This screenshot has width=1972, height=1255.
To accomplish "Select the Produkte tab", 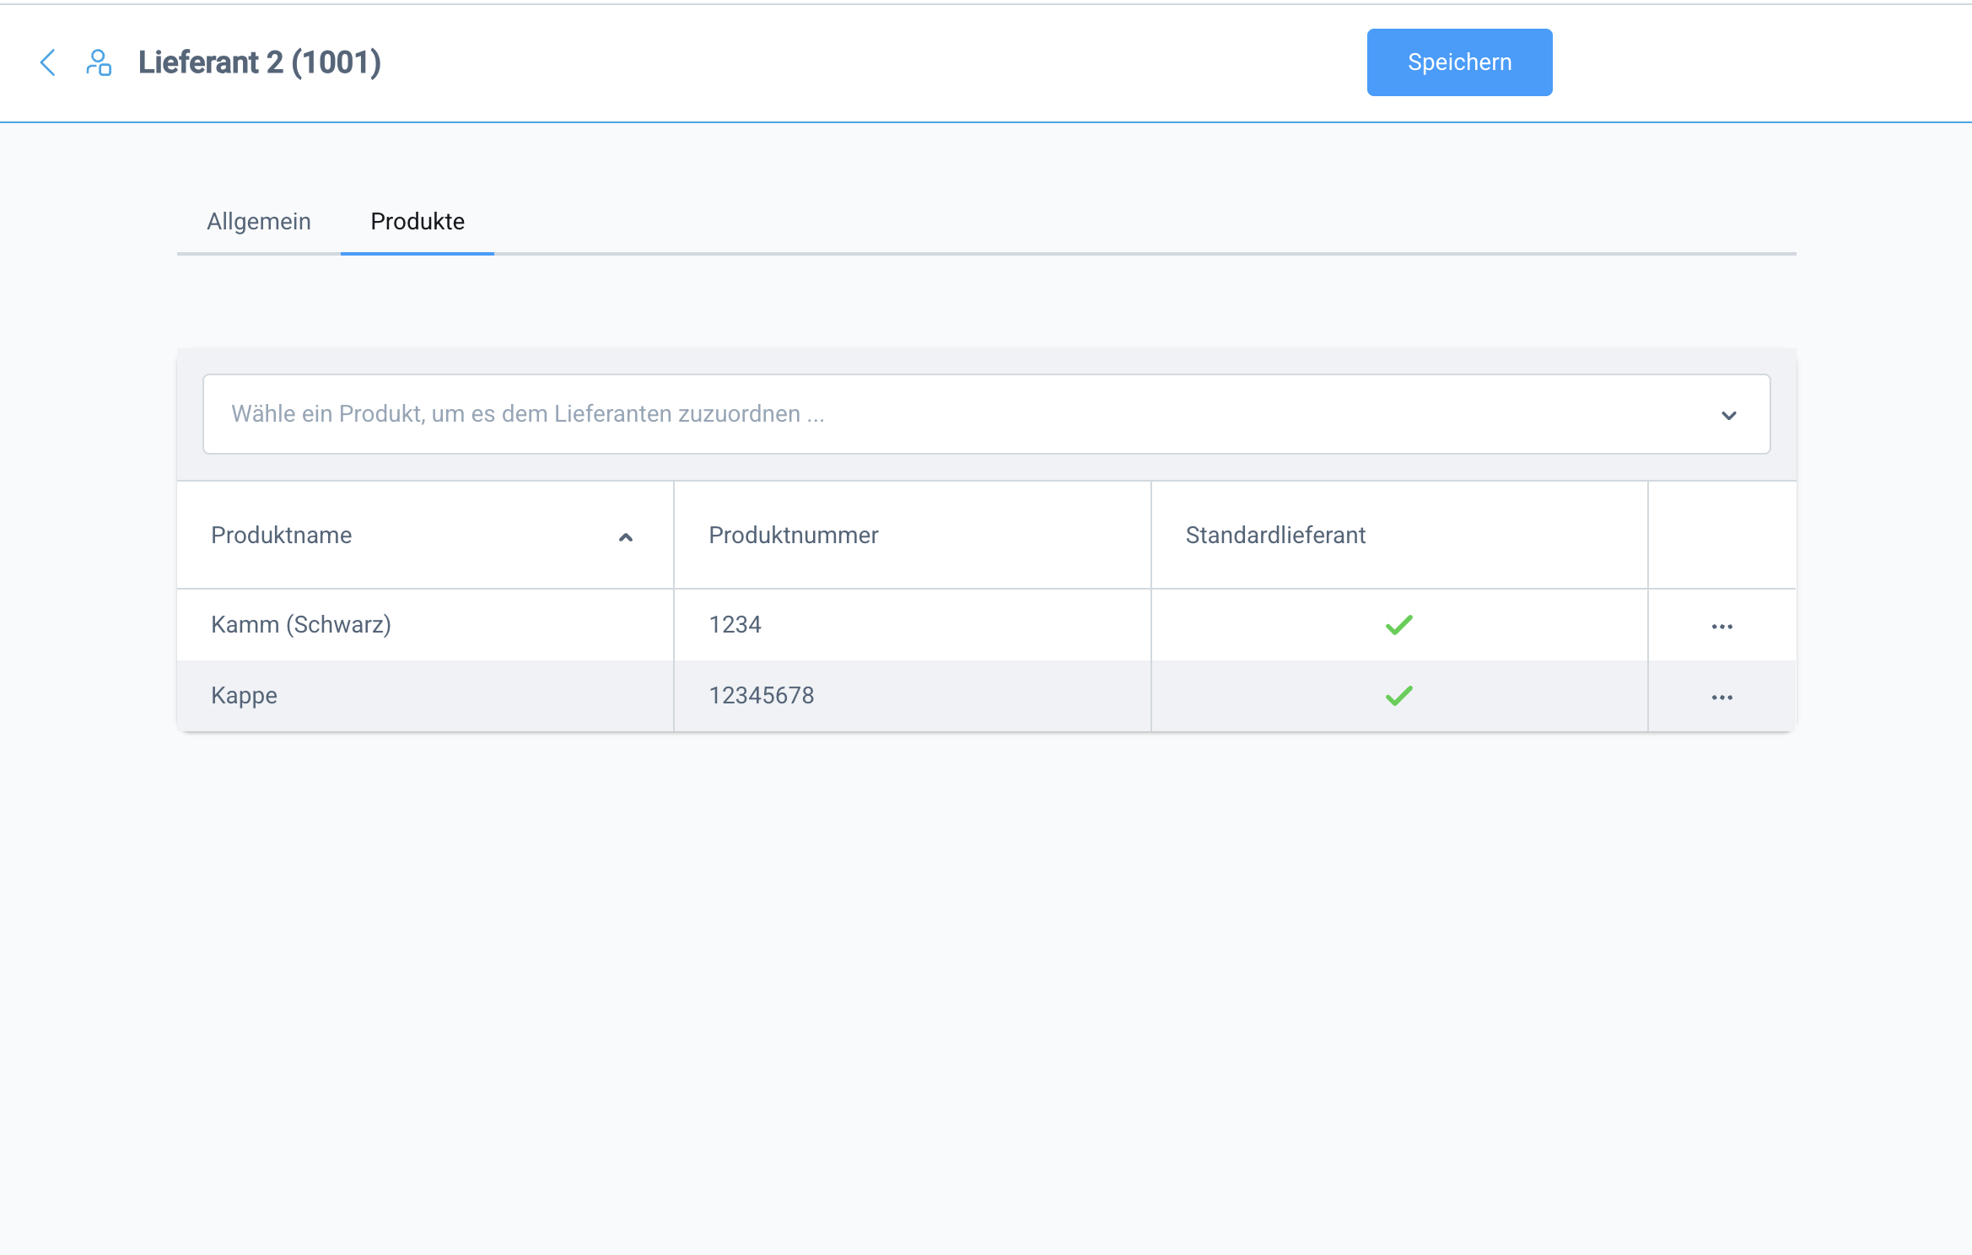I will tap(418, 221).
